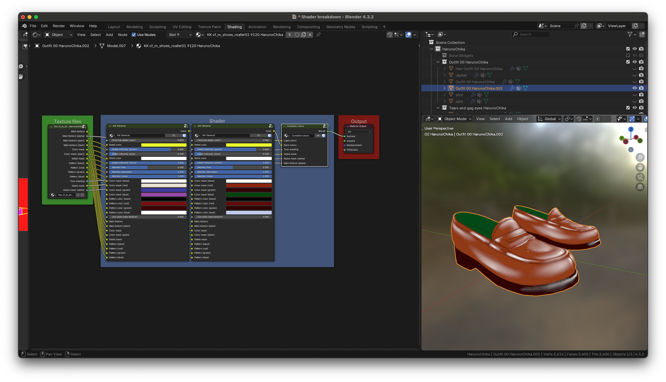This screenshot has width=666, height=382.
Task: Enable the Bone Widgets collection checkbox
Action: coord(628,56)
